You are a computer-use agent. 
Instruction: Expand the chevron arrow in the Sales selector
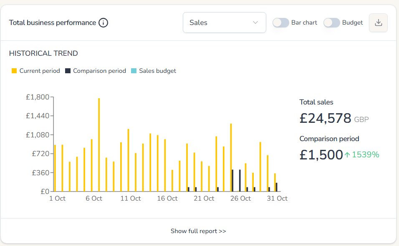pos(255,22)
